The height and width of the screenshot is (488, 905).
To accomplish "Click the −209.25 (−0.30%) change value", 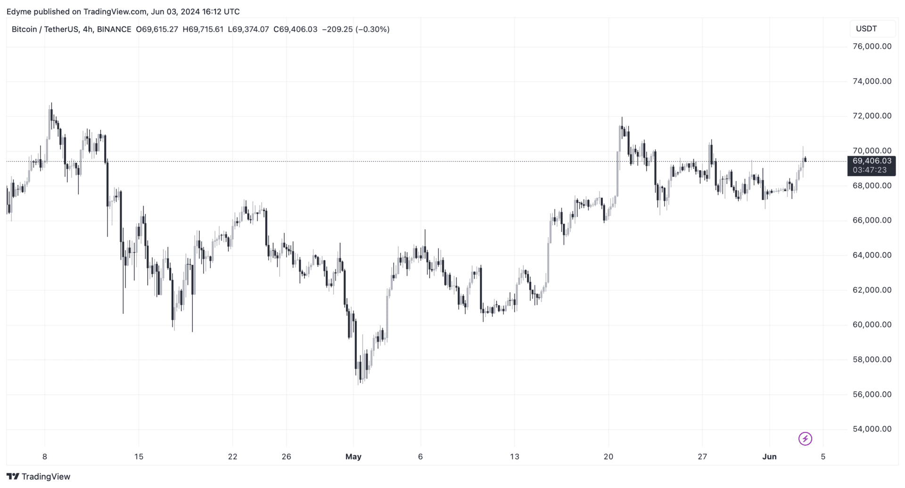I will (355, 29).
